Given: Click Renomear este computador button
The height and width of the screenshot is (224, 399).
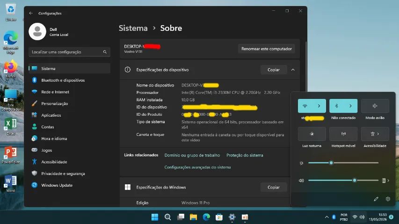Looking at the screenshot, I should [x=267, y=49].
